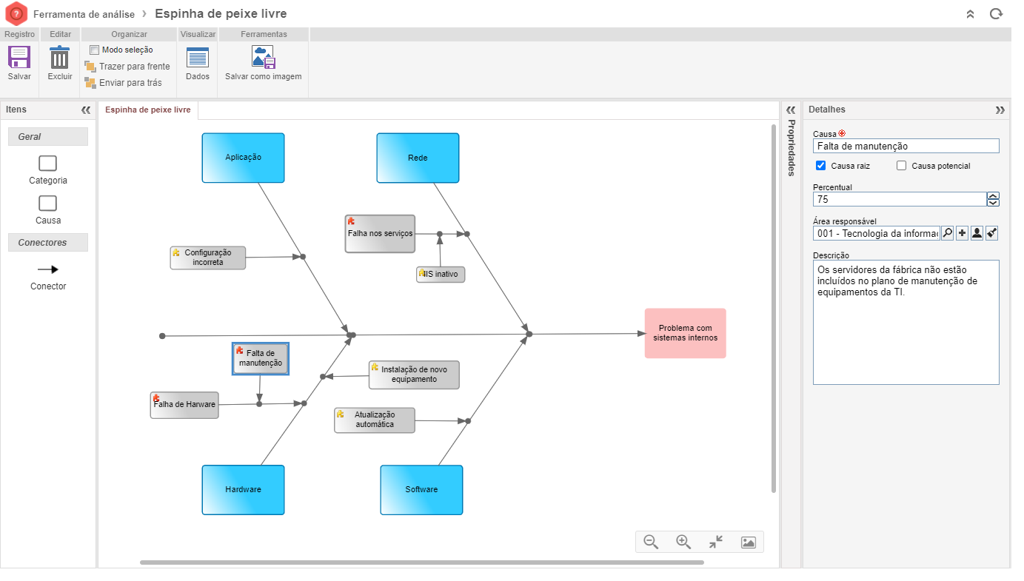Screen dimensions: 1024x581
Task: Click the zoom in magnifier icon
Action: pos(683,542)
